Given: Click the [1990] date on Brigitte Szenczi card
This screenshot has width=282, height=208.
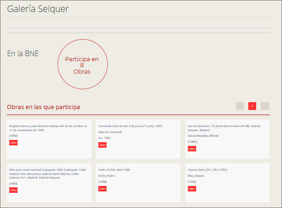Looking at the screenshot, I should [13, 136].
